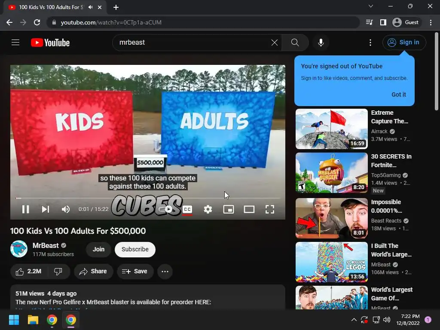The height and width of the screenshot is (330, 440).
Task: Open Impossible 0.00001% video thumbnail
Action: pos(331,218)
